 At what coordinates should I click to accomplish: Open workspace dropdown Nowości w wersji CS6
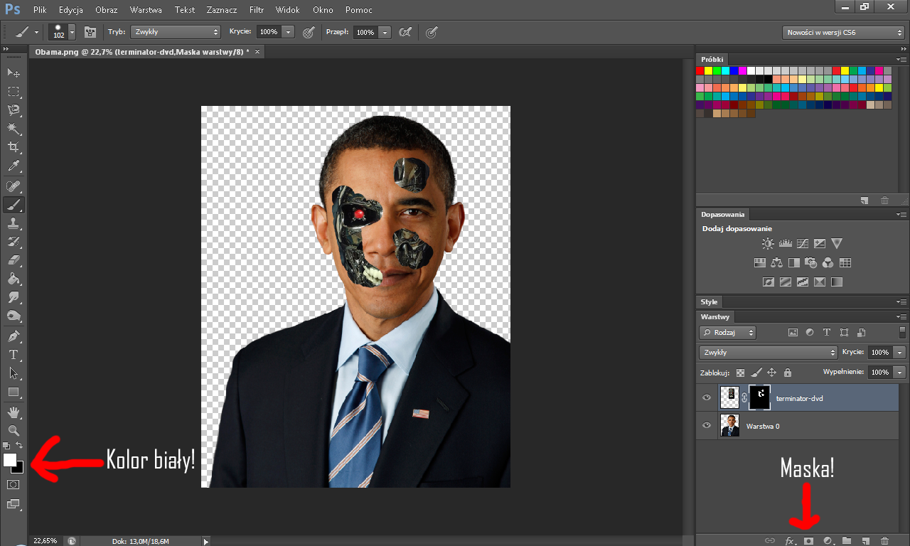(843, 33)
